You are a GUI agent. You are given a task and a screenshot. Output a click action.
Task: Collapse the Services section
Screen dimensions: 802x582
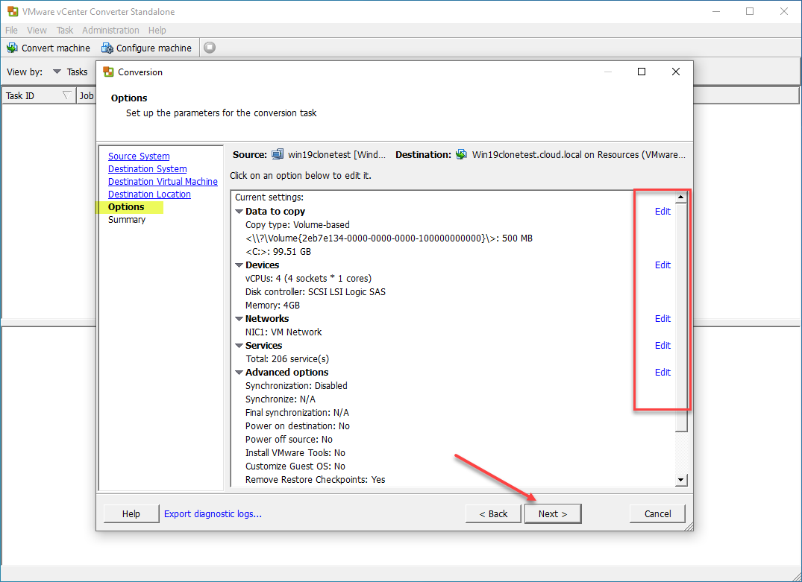coord(239,346)
